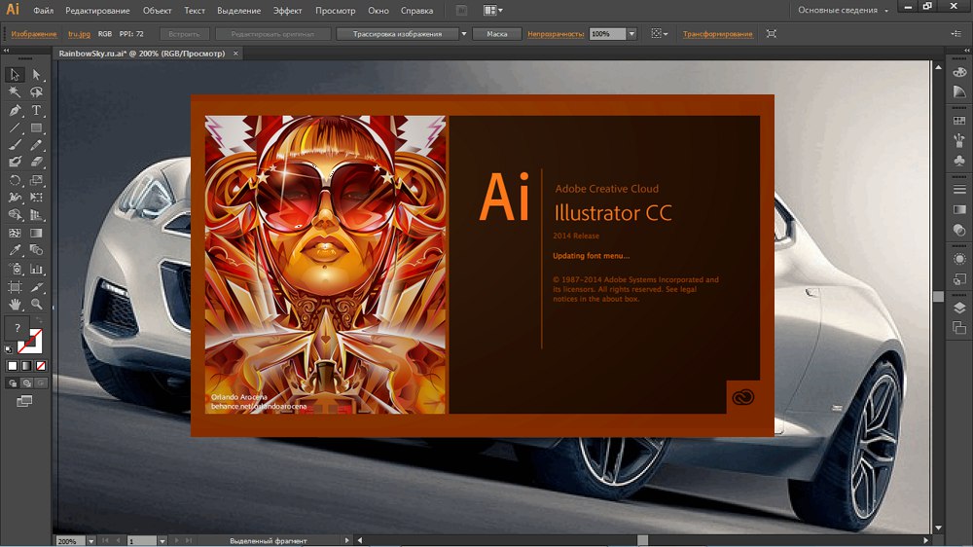Image resolution: width=973 pixels, height=547 pixels.
Task: Open the Symbols panel (club icon)
Action: point(959,161)
